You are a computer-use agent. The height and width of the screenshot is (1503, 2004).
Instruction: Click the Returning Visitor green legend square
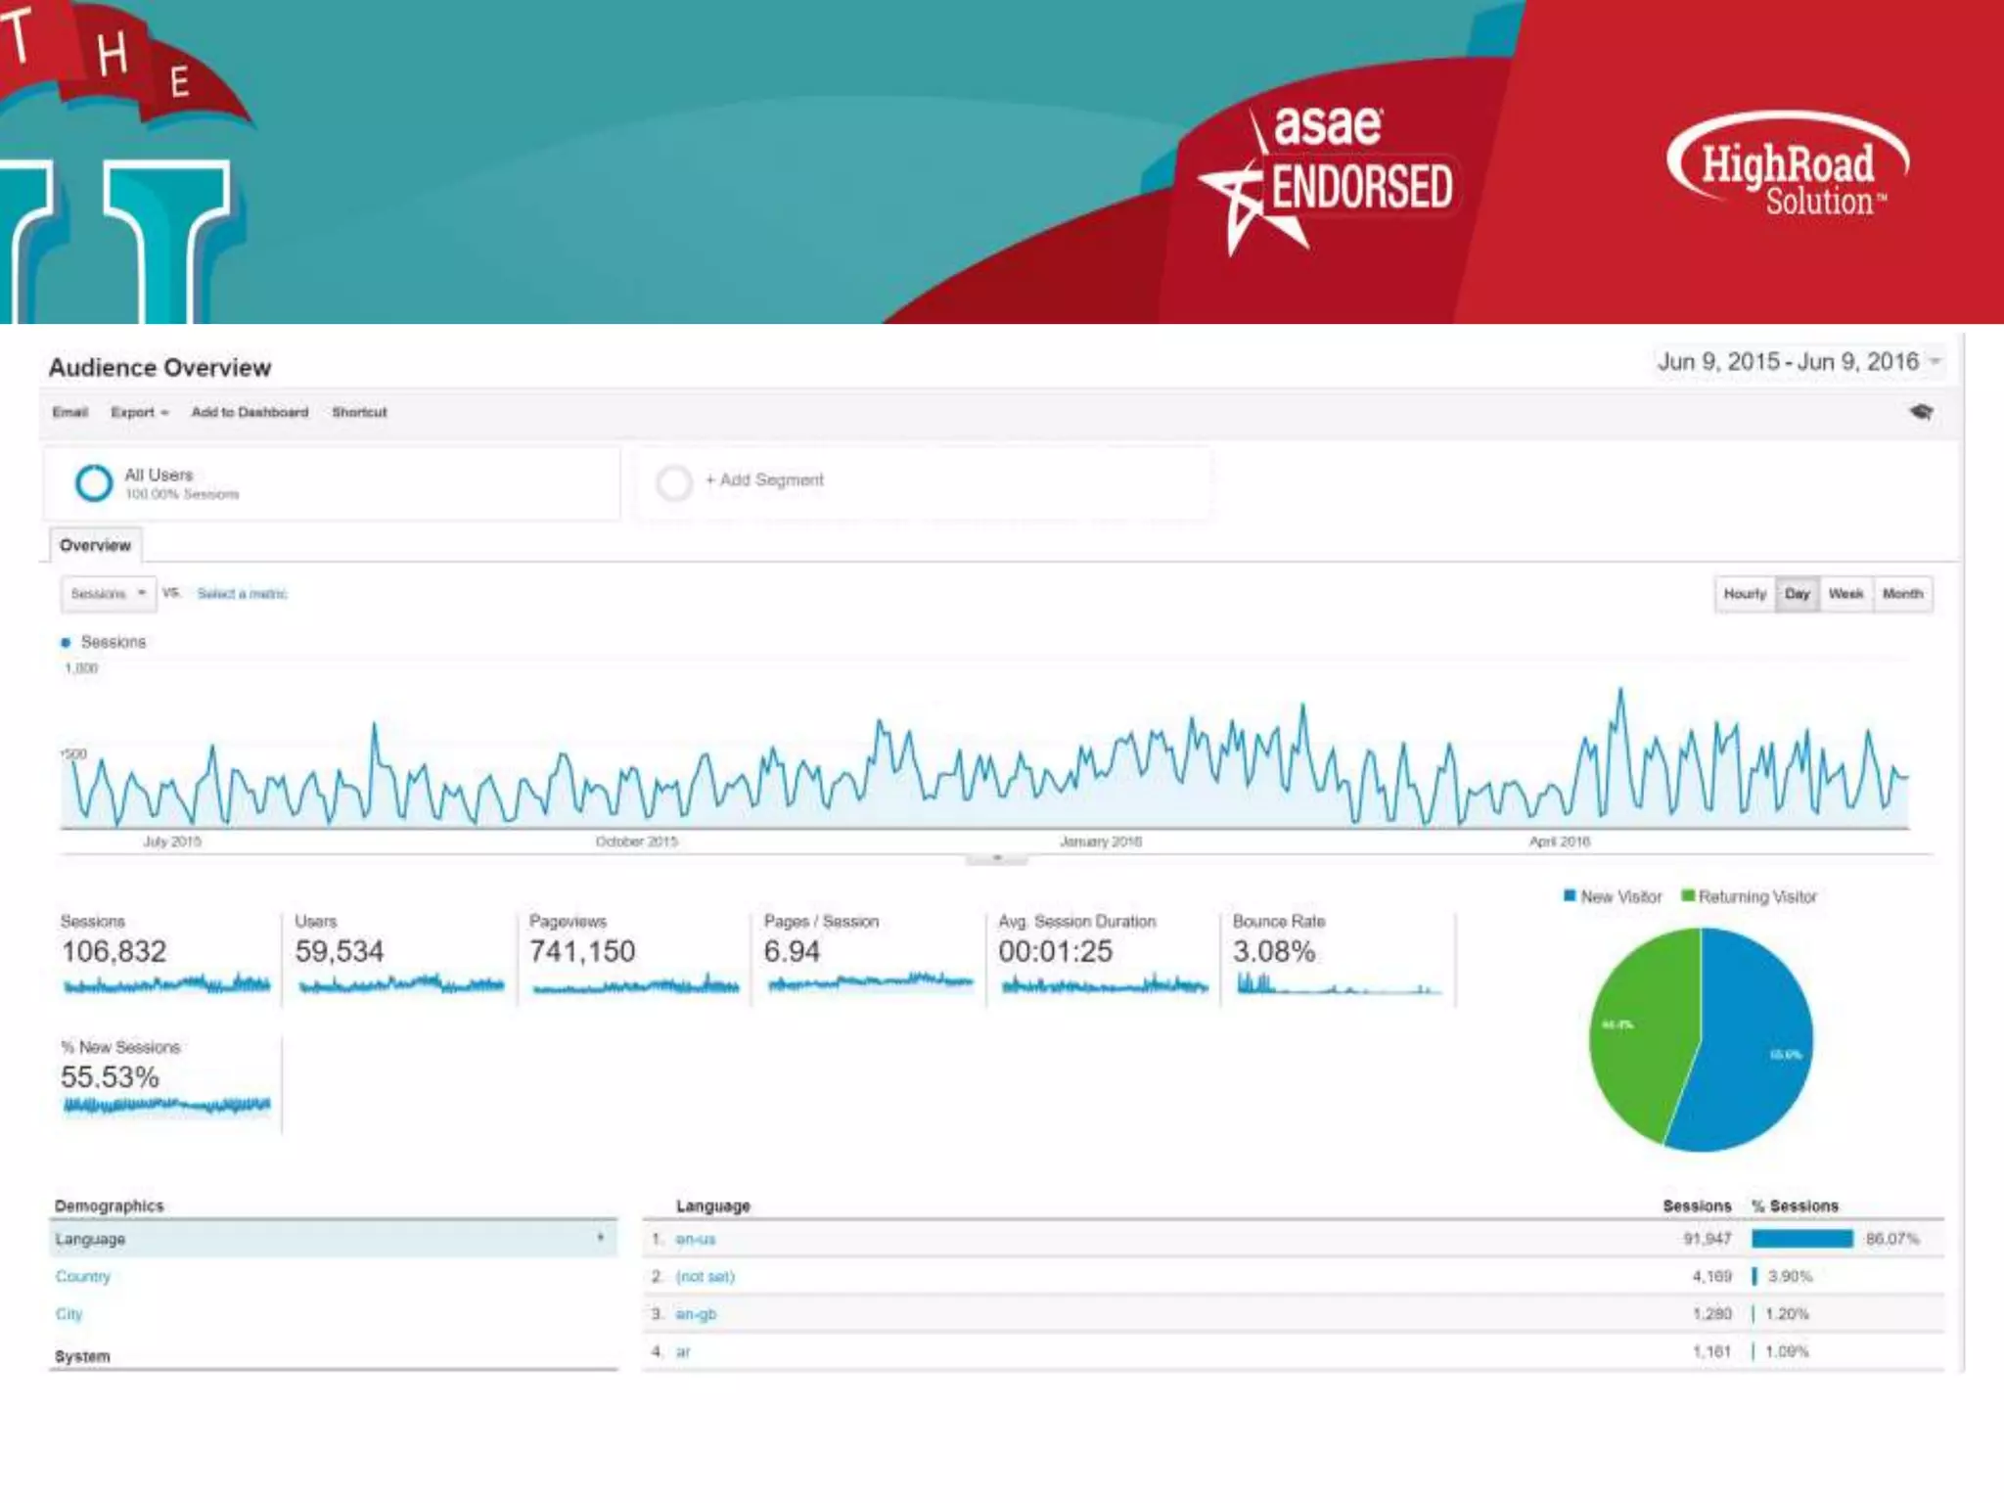tap(1687, 896)
